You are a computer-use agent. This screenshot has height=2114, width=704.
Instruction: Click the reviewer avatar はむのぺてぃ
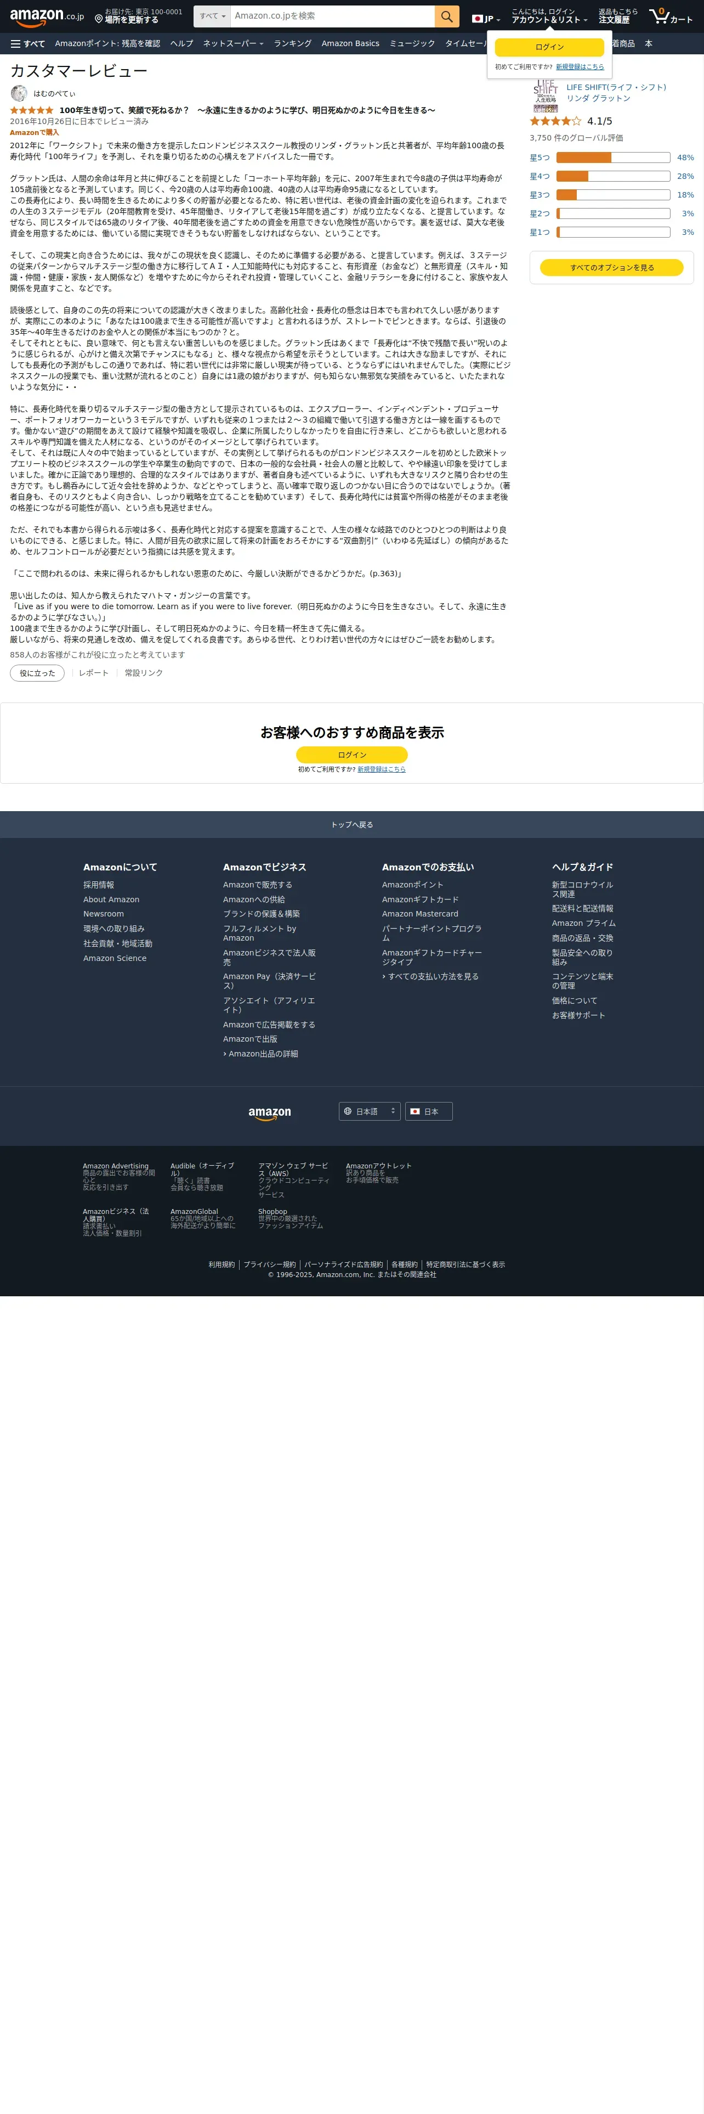click(x=19, y=93)
